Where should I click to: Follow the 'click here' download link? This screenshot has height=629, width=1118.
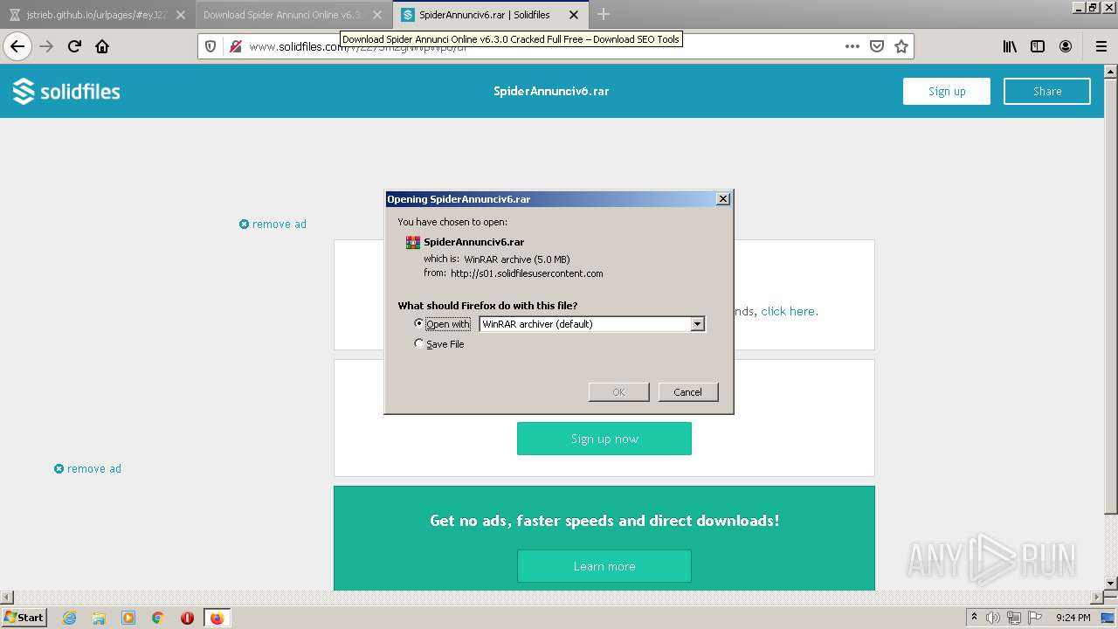tap(789, 311)
